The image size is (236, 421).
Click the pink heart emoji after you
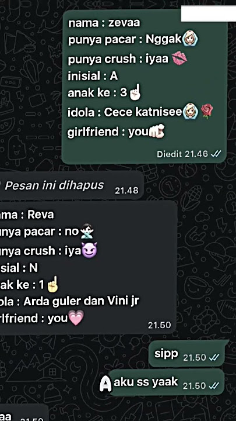[x=76, y=318]
